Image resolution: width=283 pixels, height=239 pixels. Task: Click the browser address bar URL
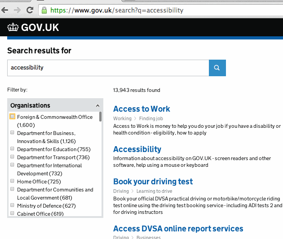117,10
